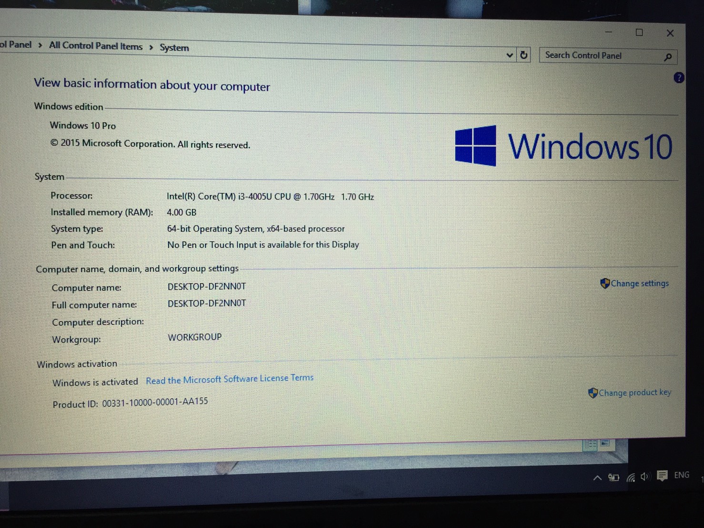This screenshot has height=528, width=704.
Task: Select the Intel Core i3-4005U processor value
Action: pos(270,196)
